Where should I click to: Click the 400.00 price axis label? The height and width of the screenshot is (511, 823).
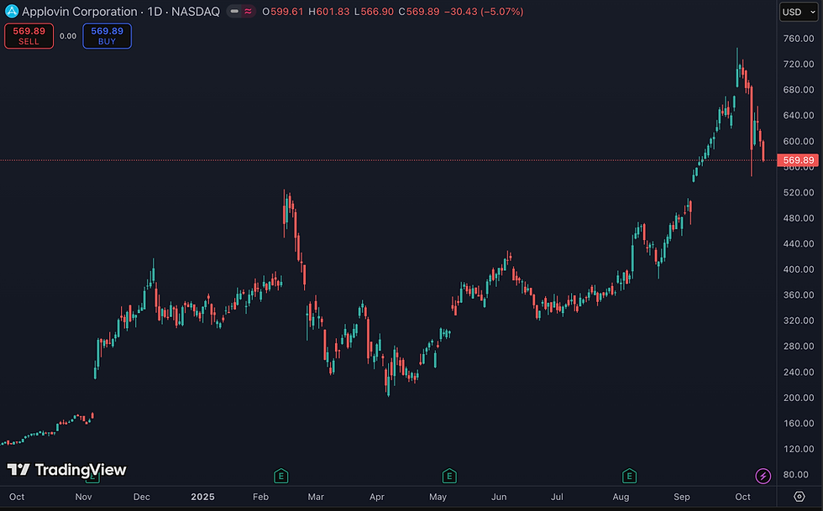click(x=799, y=269)
